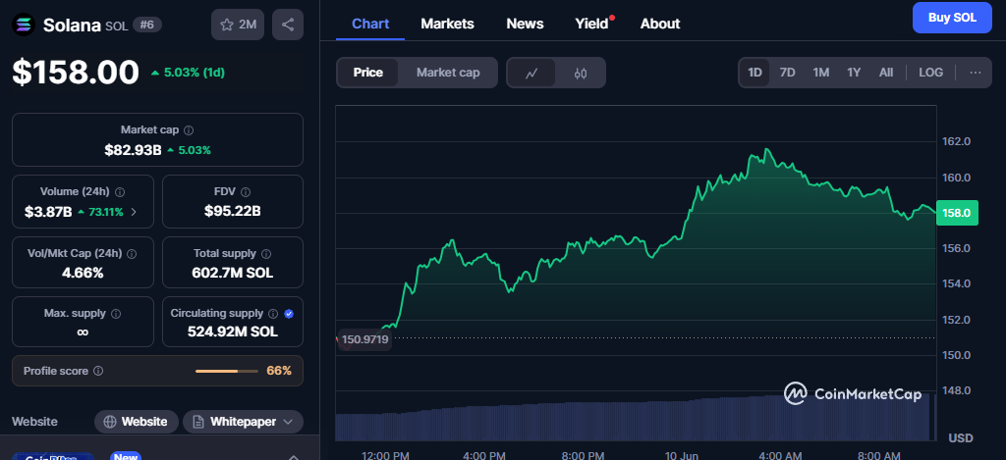Click the 4.66% Vol/Mkt Cap value
The height and width of the screenshot is (460, 1006).
[83, 273]
